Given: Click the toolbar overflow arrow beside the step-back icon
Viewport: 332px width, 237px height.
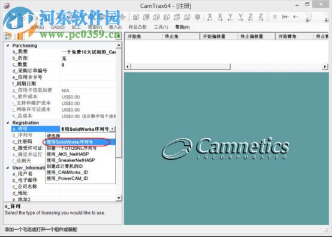Looking at the screenshot, I should coord(307,20).
